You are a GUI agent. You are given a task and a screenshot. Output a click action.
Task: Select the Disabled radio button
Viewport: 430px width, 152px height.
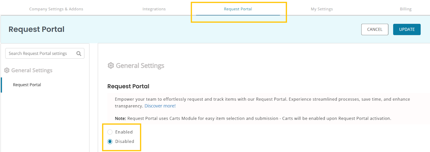(110, 142)
